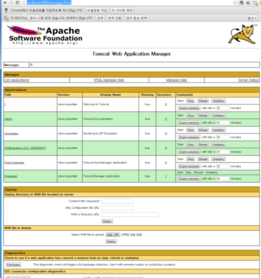Undeploy the Tomcat Documentation application
This screenshot has width=261, height=278.
[x=218, y=115]
